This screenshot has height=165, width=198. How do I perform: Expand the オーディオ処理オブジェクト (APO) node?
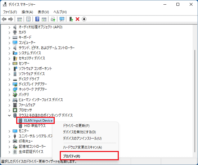click(x=9, y=27)
